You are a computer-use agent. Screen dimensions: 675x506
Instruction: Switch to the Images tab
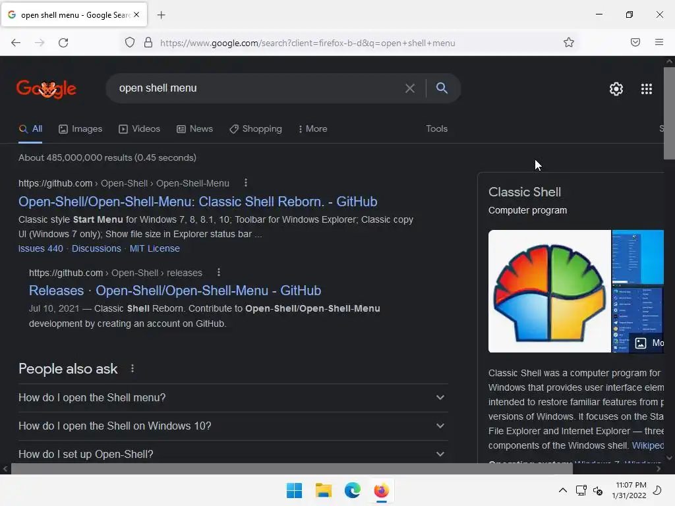click(x=80, y=128)
